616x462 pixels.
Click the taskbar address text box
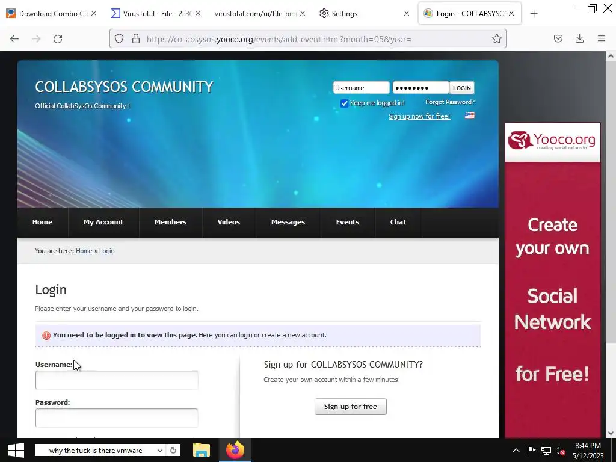96,450
